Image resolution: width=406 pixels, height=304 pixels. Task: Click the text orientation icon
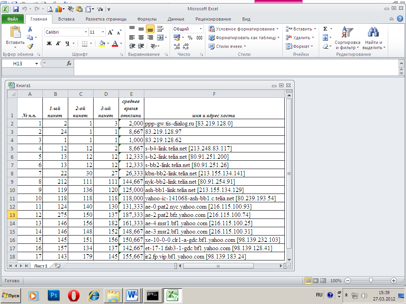[x=153, y=46]
